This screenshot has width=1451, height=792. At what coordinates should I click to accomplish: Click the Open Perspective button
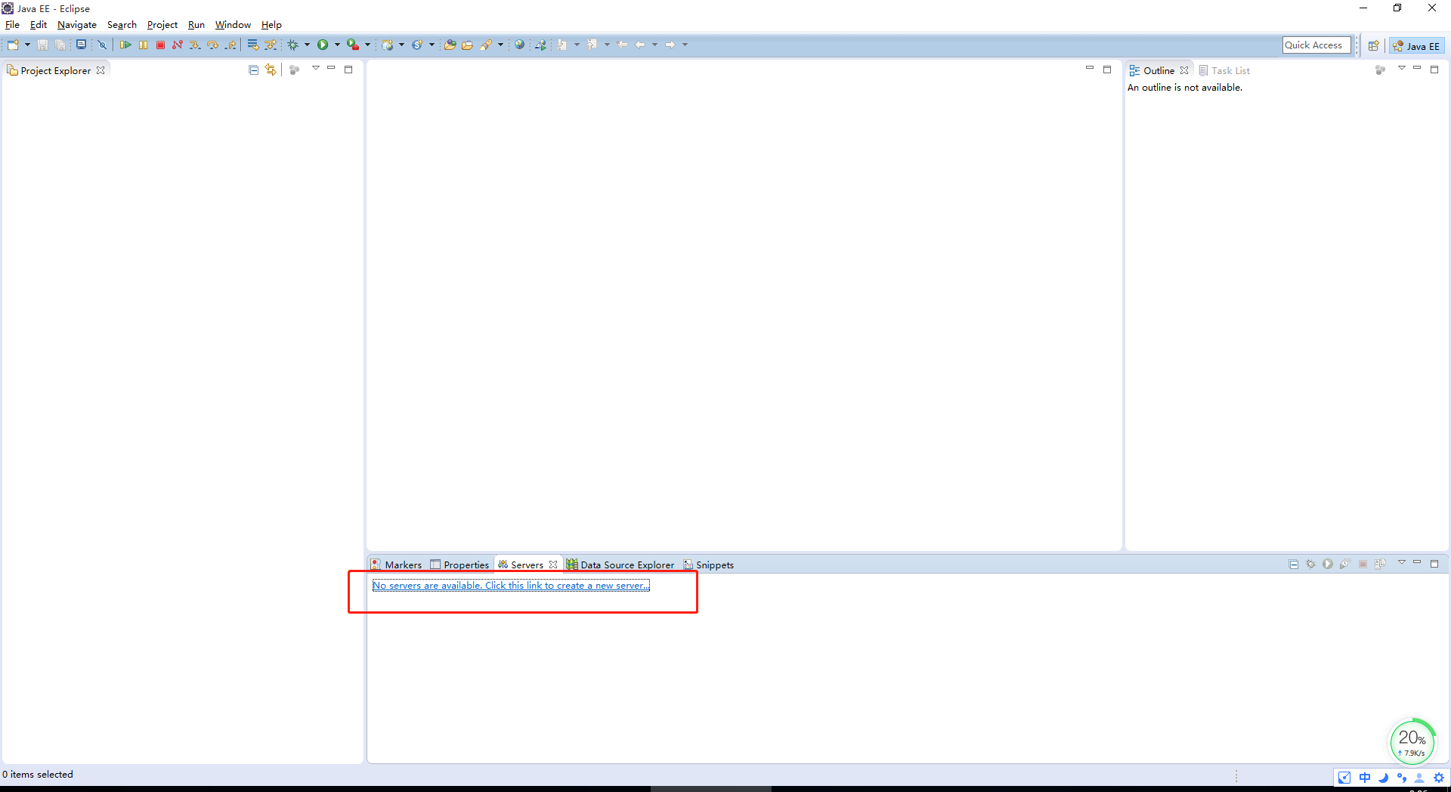pyautogui.click(x=1373, y=45)
